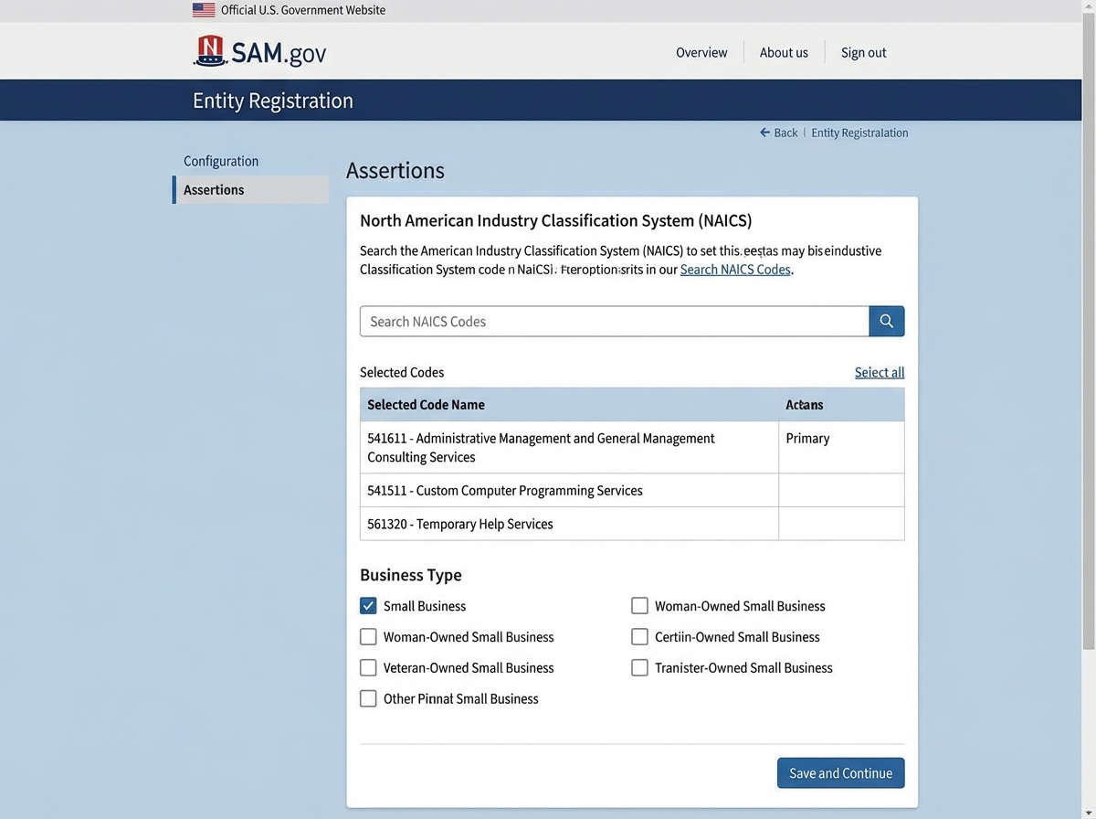Open the About us page
1096x819 pixels.
click(783, 52)
